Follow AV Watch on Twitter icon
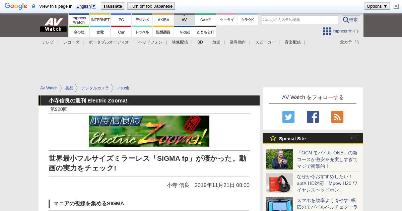 288,117
